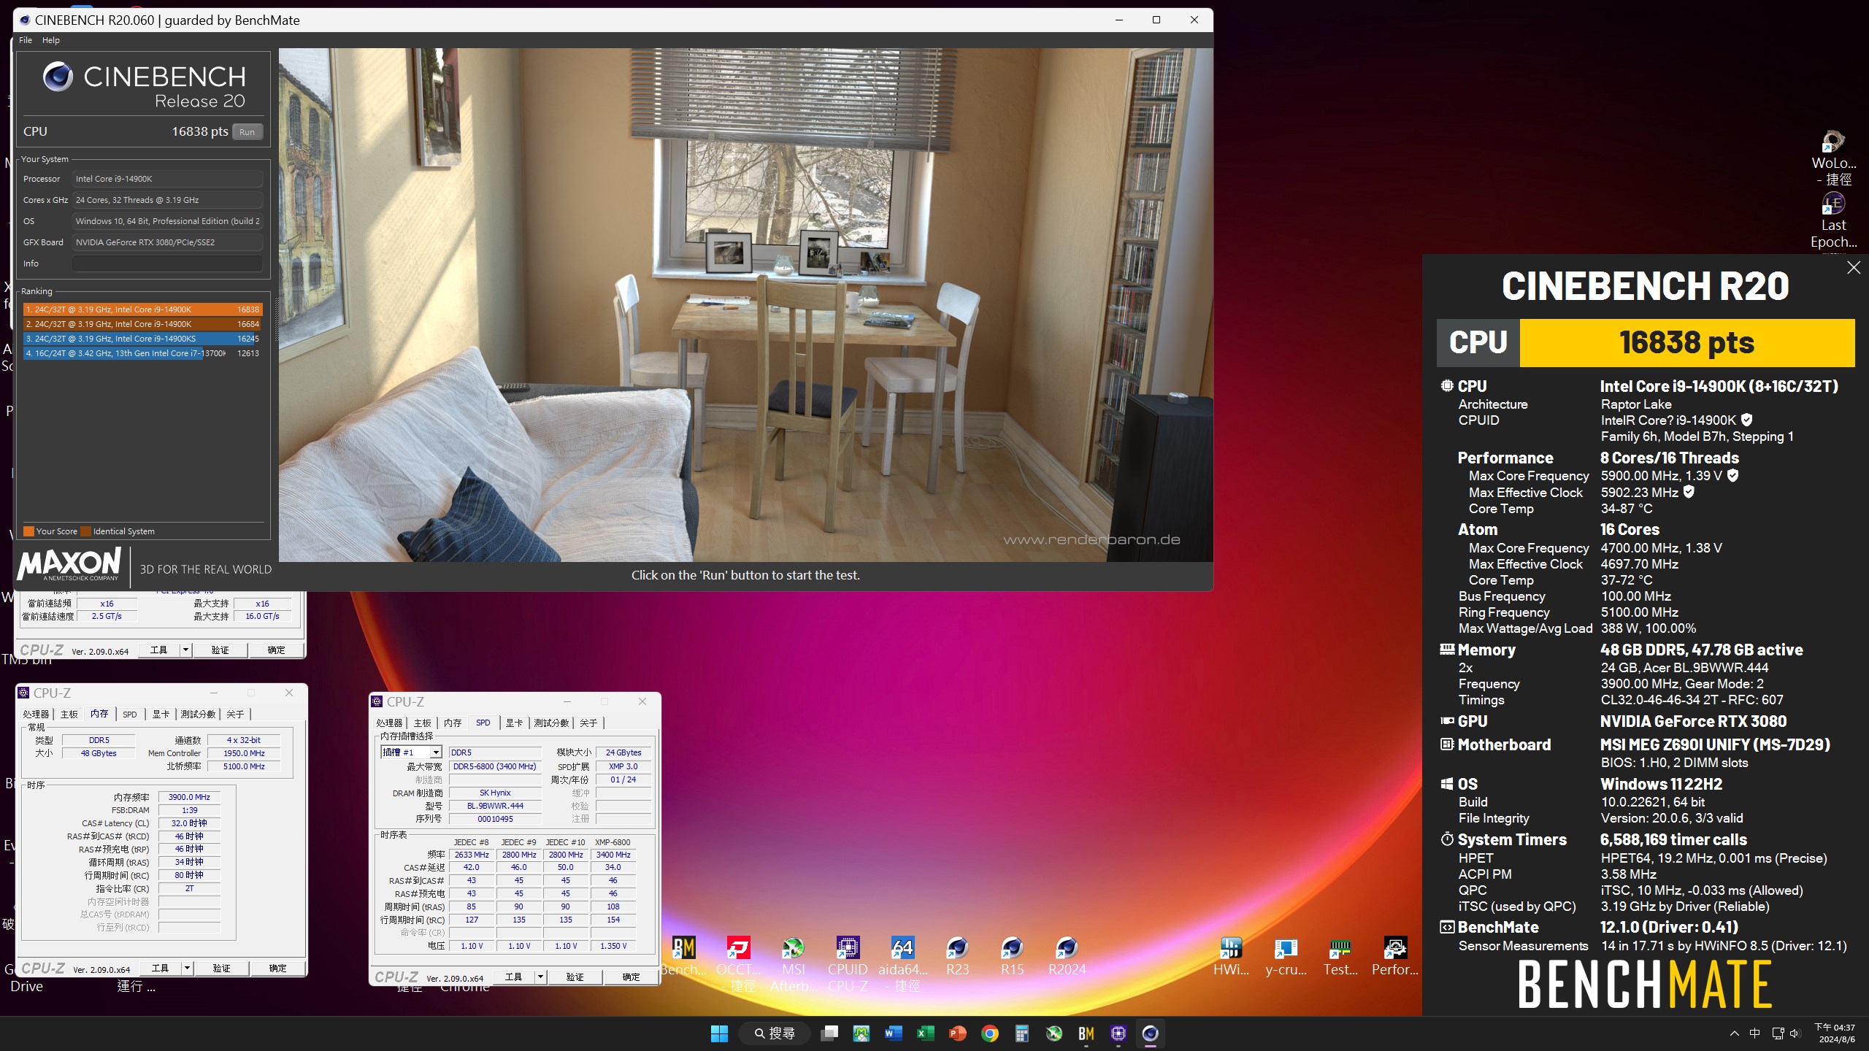Image resolution: width=1869 pixels, height=1051 pixels.
Task: Click the Processor field Intel Core i9-14900K
Action: [167, 179]
